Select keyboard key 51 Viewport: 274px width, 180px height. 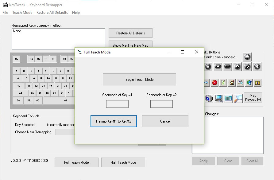click(69, 93)
